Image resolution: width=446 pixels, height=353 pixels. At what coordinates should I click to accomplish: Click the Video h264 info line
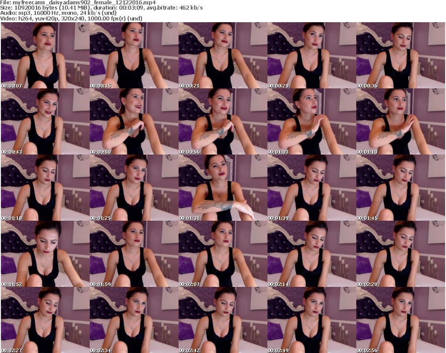click(71, 18)
